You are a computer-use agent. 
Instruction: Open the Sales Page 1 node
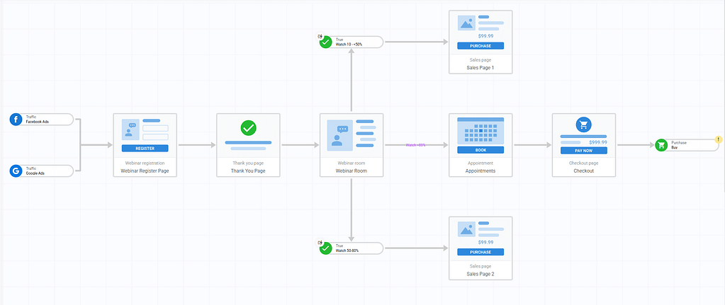click(480, 42)
